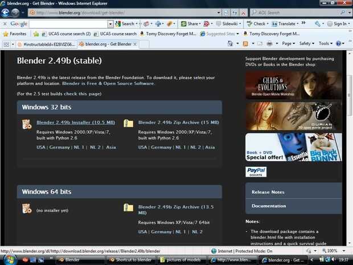Viewport: 353px width, 265px height.
Task: Click the red Stop loading icon
Action: (x=243, y=13)
